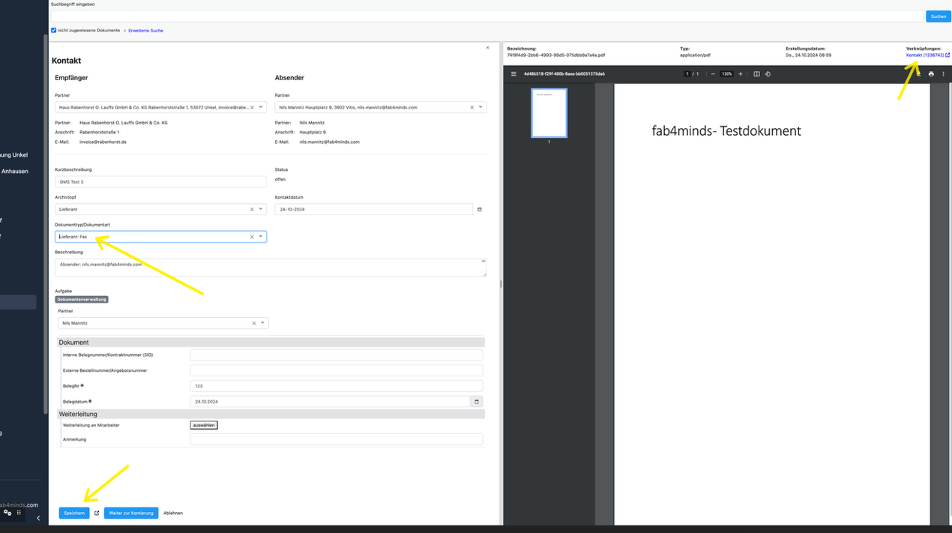Zoom out the PDF with minus icon
This screenshot has width=952, height=533.
coord(713,74)
